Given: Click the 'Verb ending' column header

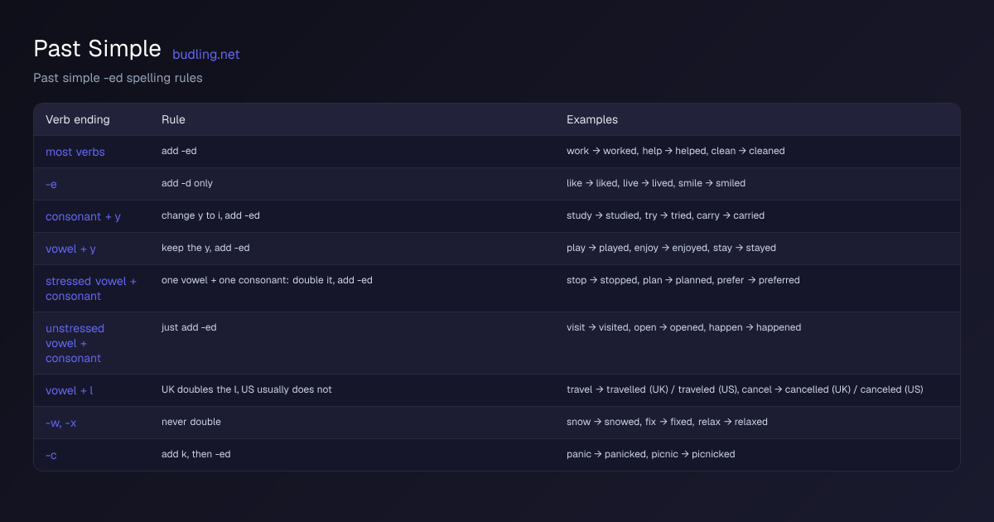Looking at the screenshot, I should click(x=78, y=119).
